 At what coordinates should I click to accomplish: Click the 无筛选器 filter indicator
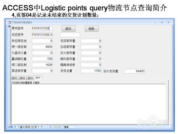click(55, 127)
